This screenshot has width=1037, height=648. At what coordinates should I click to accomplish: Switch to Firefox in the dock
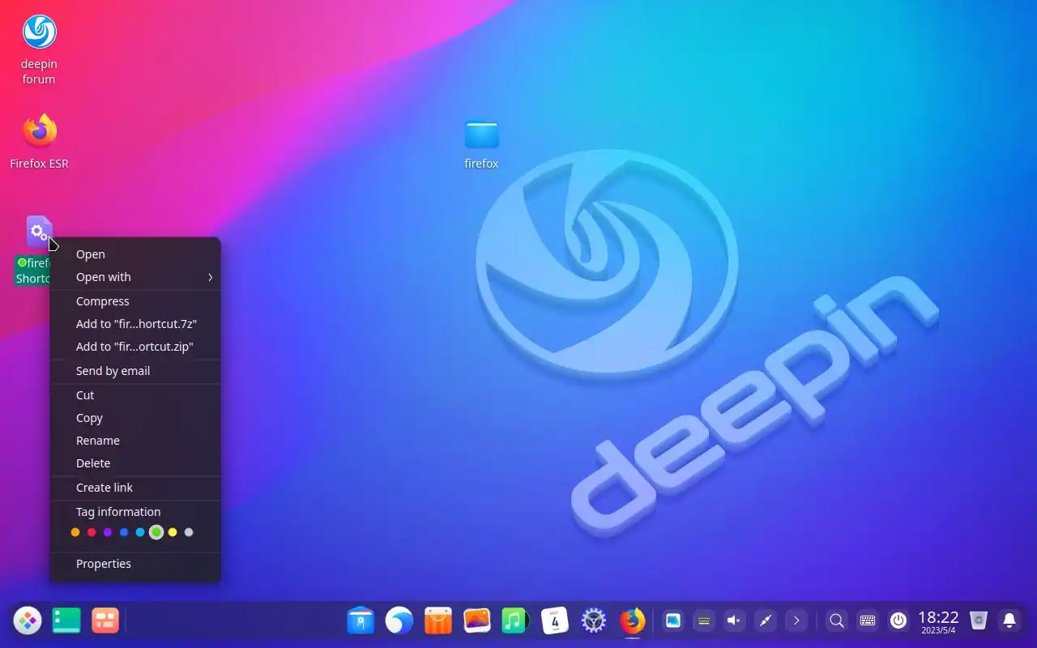click(x=633, y=621)
